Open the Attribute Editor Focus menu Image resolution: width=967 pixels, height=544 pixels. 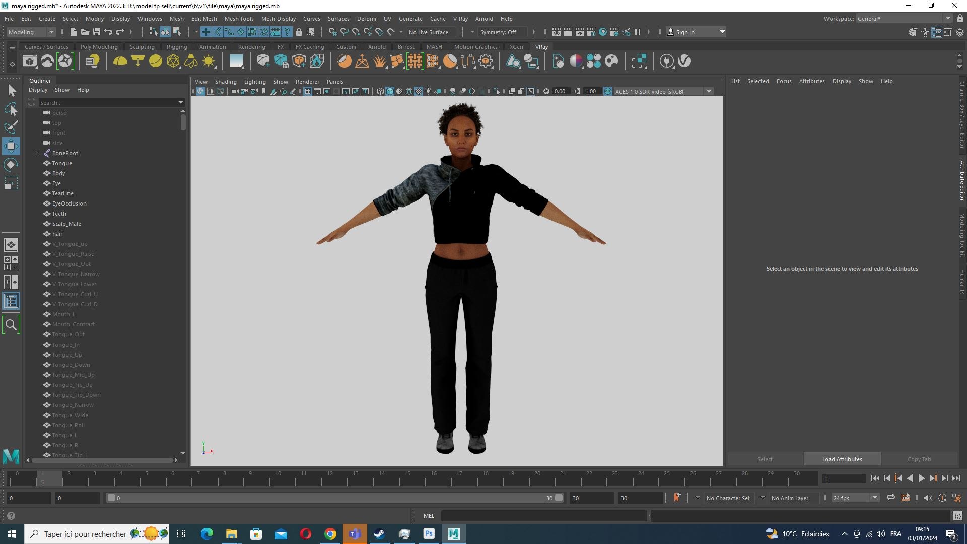(784, 81)
